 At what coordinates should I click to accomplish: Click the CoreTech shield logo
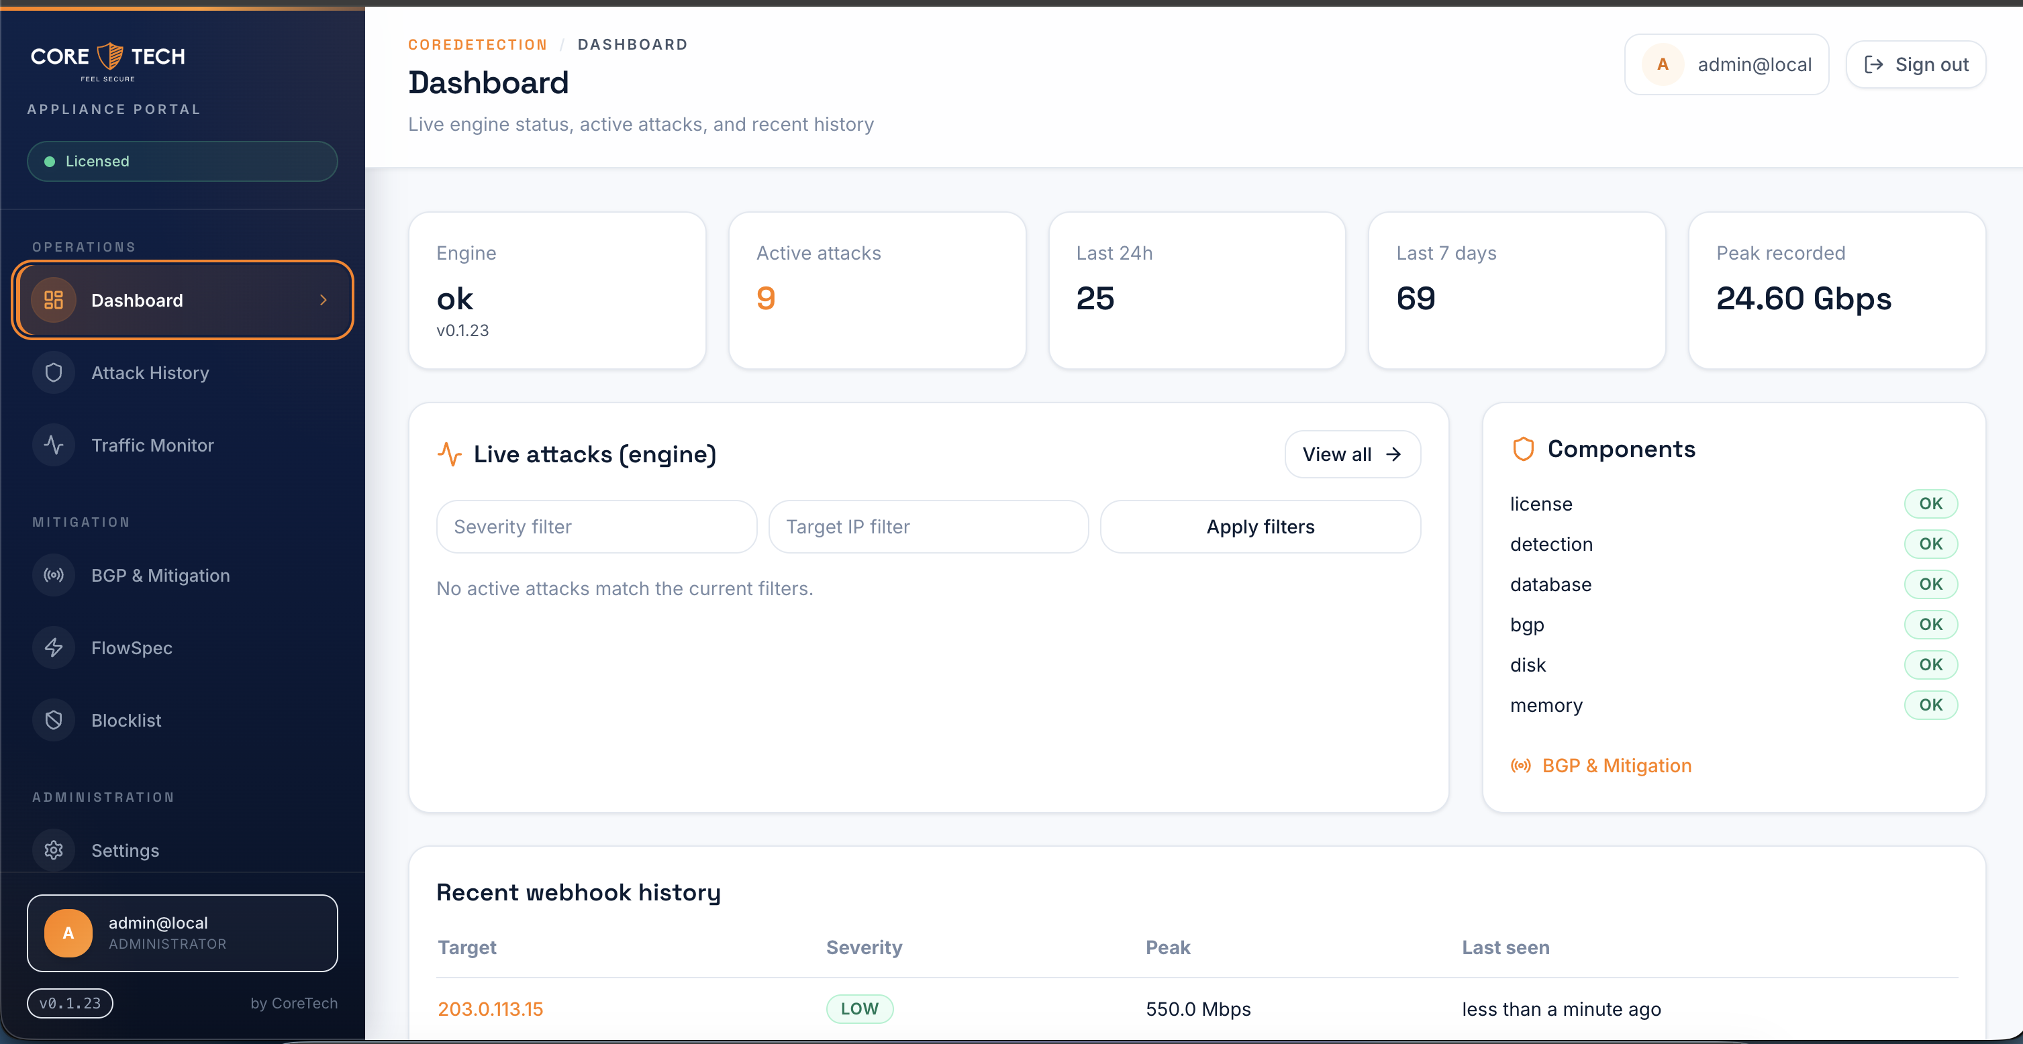click(x=110, y=56)
